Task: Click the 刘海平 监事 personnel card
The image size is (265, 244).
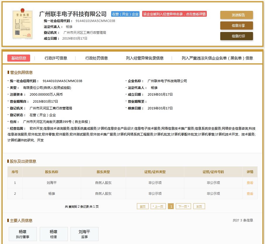Action: 85,234
